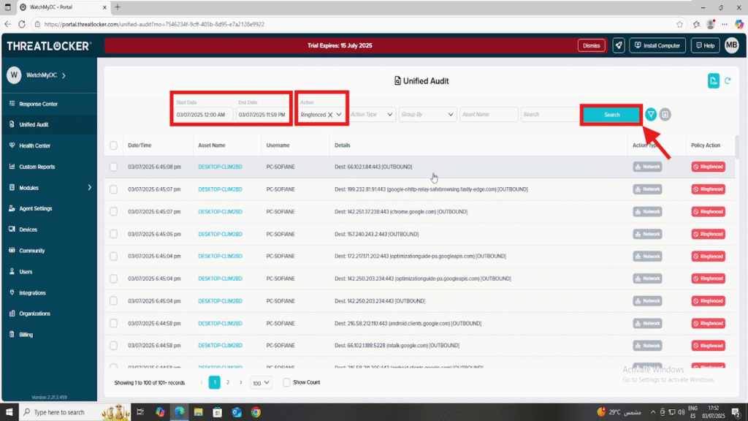The height and width of the screenshot is (421, 748).
Task: Open File Explorer from the taskbar
Action: pos(199,412)
